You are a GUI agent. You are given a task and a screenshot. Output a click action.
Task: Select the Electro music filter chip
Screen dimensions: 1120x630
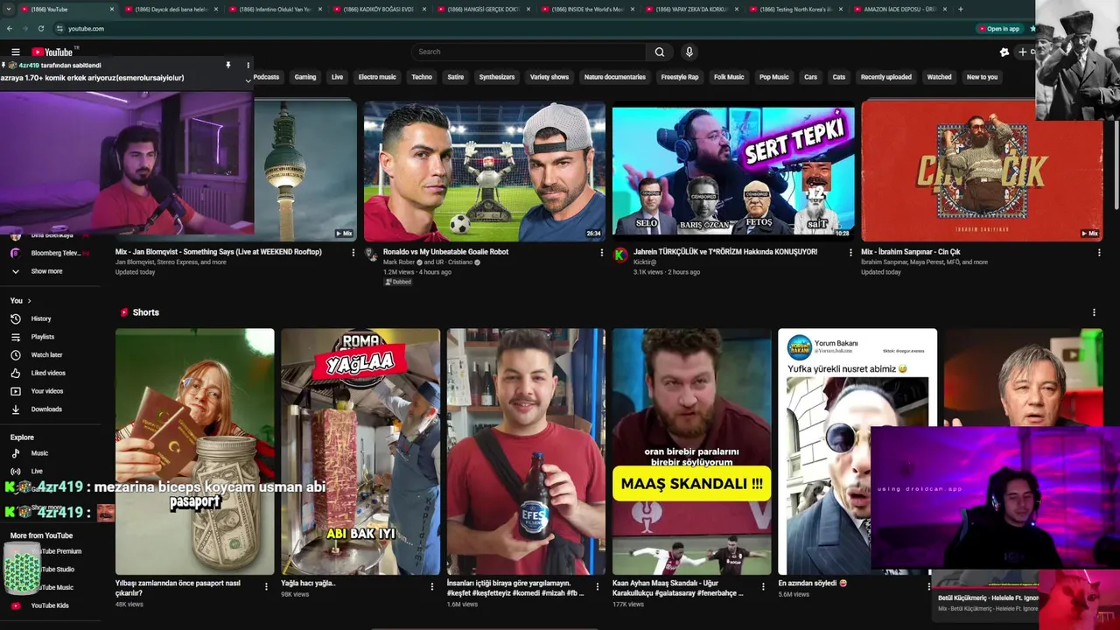pyautogui.click(x=377, y=77)
